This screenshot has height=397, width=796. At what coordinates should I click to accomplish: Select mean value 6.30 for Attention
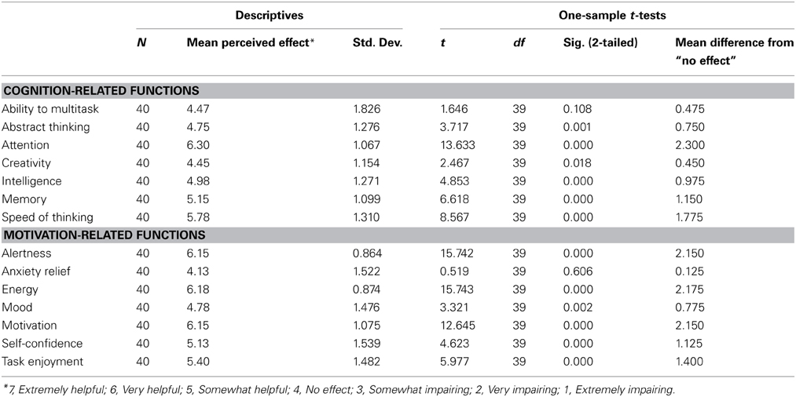[196, 145]
